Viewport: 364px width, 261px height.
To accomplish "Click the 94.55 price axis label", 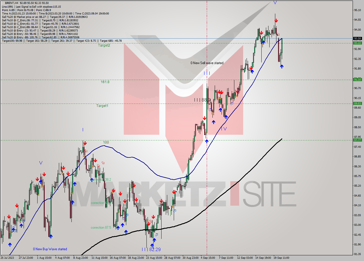I will click(357, 20).
